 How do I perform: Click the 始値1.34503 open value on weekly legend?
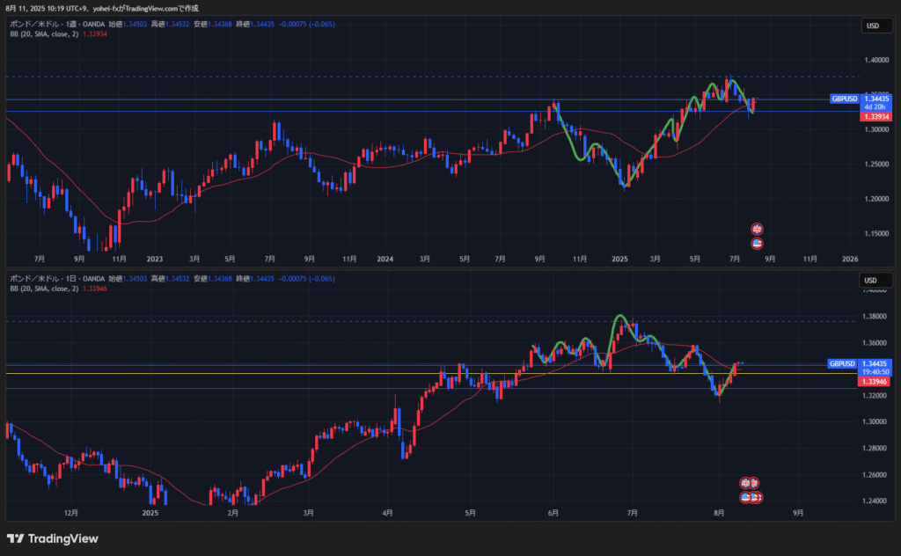coord(128,24)
